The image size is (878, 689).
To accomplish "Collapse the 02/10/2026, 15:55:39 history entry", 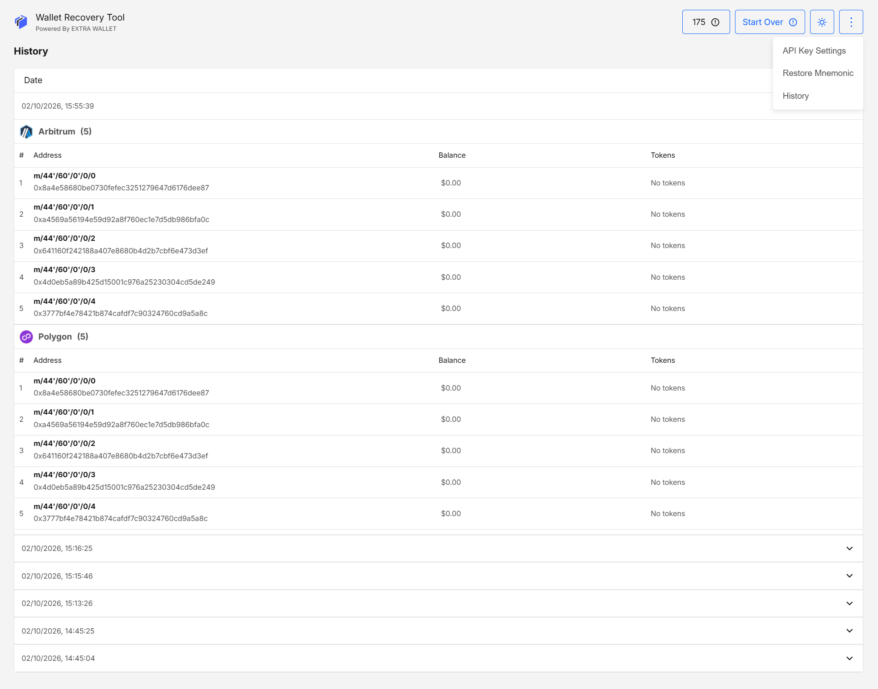I will click(x=58, y=106).
